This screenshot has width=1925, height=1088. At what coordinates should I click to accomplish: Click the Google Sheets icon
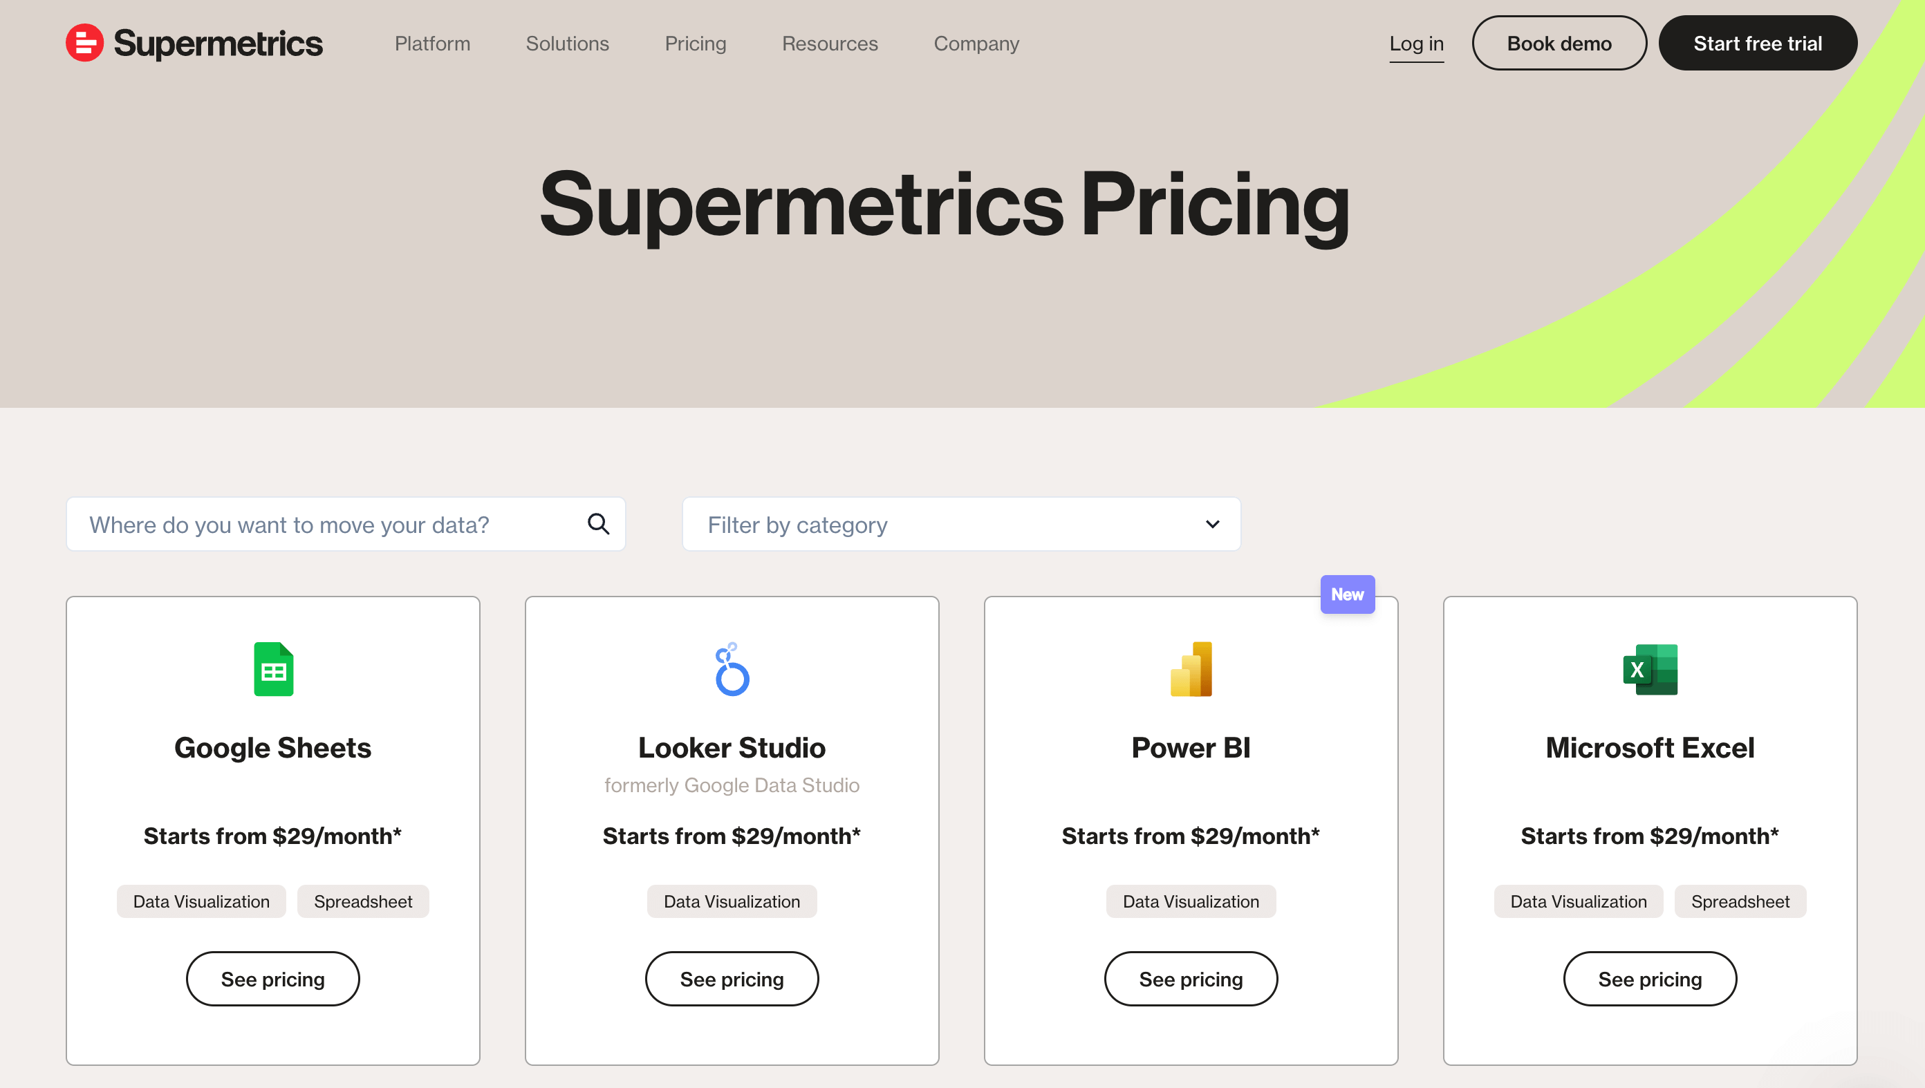pos(272,669)
